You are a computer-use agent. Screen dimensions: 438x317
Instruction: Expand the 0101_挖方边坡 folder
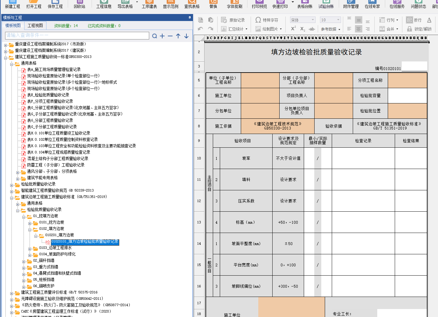pos(30,223)
